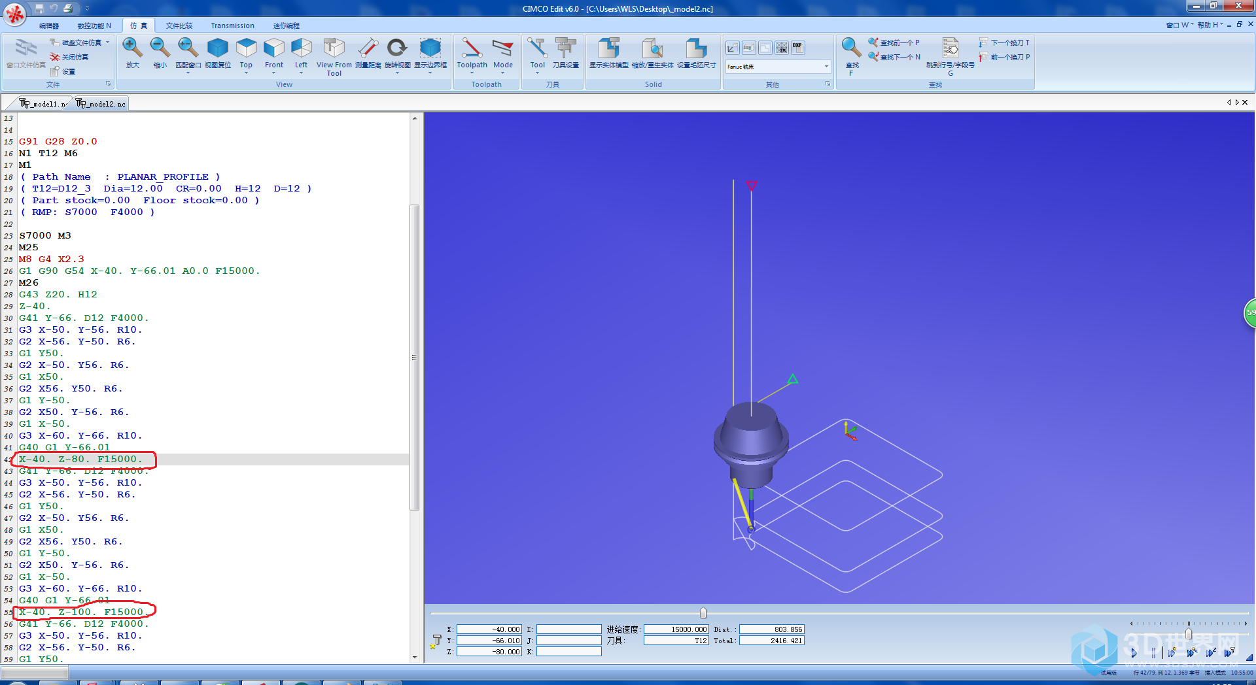The image size is (1256, 685).
Task: Open the 数控功能 N ribbon tab
Action: coord(94,25)
